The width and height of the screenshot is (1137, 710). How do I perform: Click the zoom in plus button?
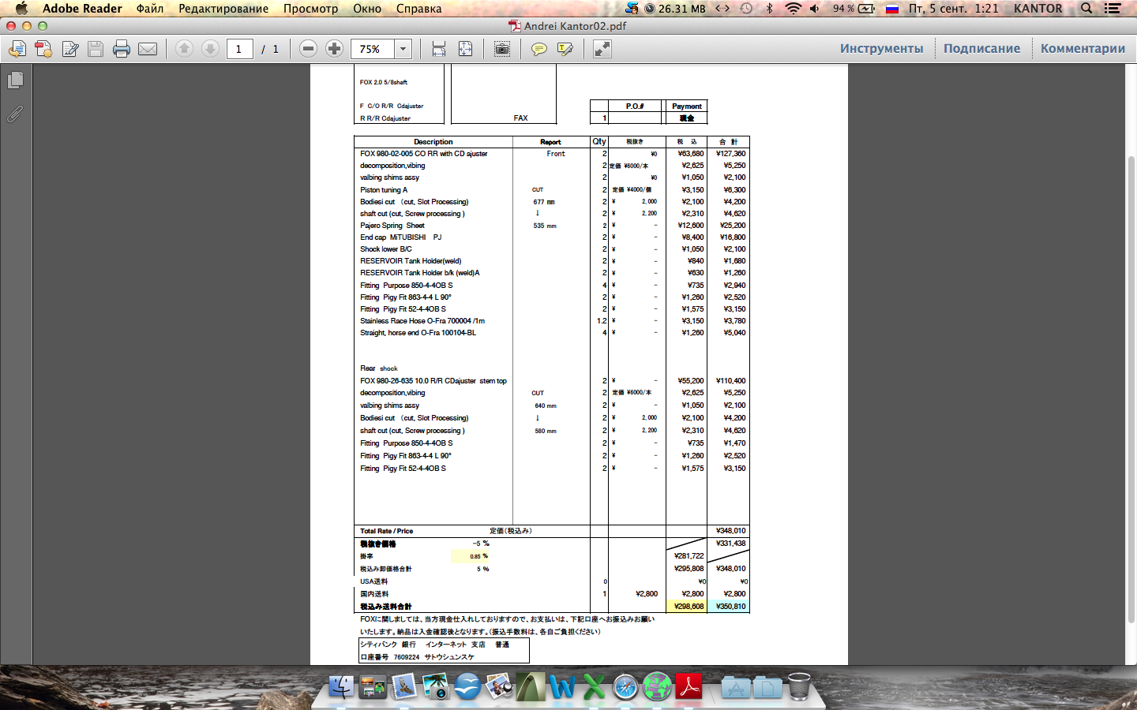point(334,49)
